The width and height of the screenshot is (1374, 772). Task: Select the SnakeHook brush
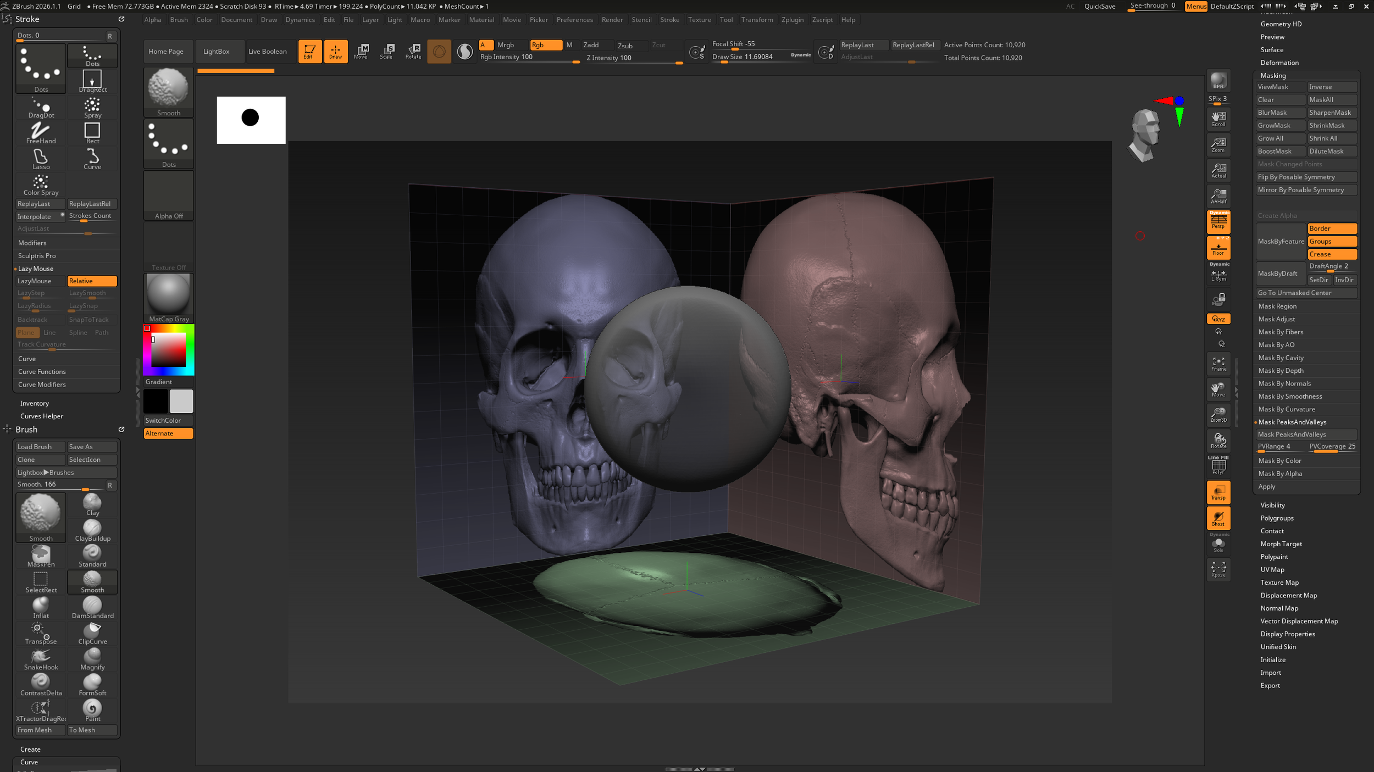pyautogui.click(x=41, y=659)
